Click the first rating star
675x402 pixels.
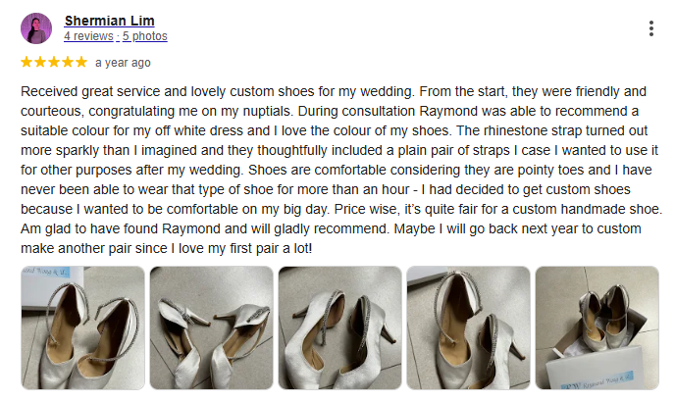(x=26, y=62)
